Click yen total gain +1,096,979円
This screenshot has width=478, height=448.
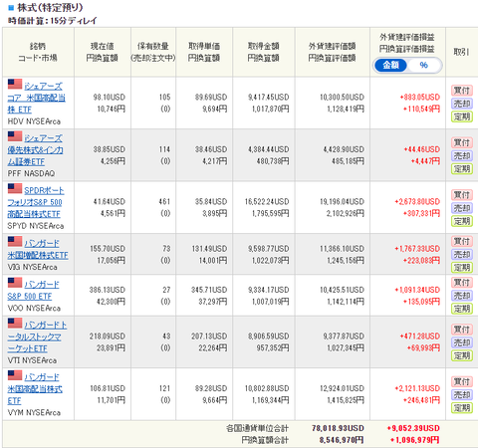click(415, 440)
